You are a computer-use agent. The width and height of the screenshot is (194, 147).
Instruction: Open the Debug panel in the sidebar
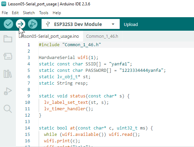pos(8,91)
